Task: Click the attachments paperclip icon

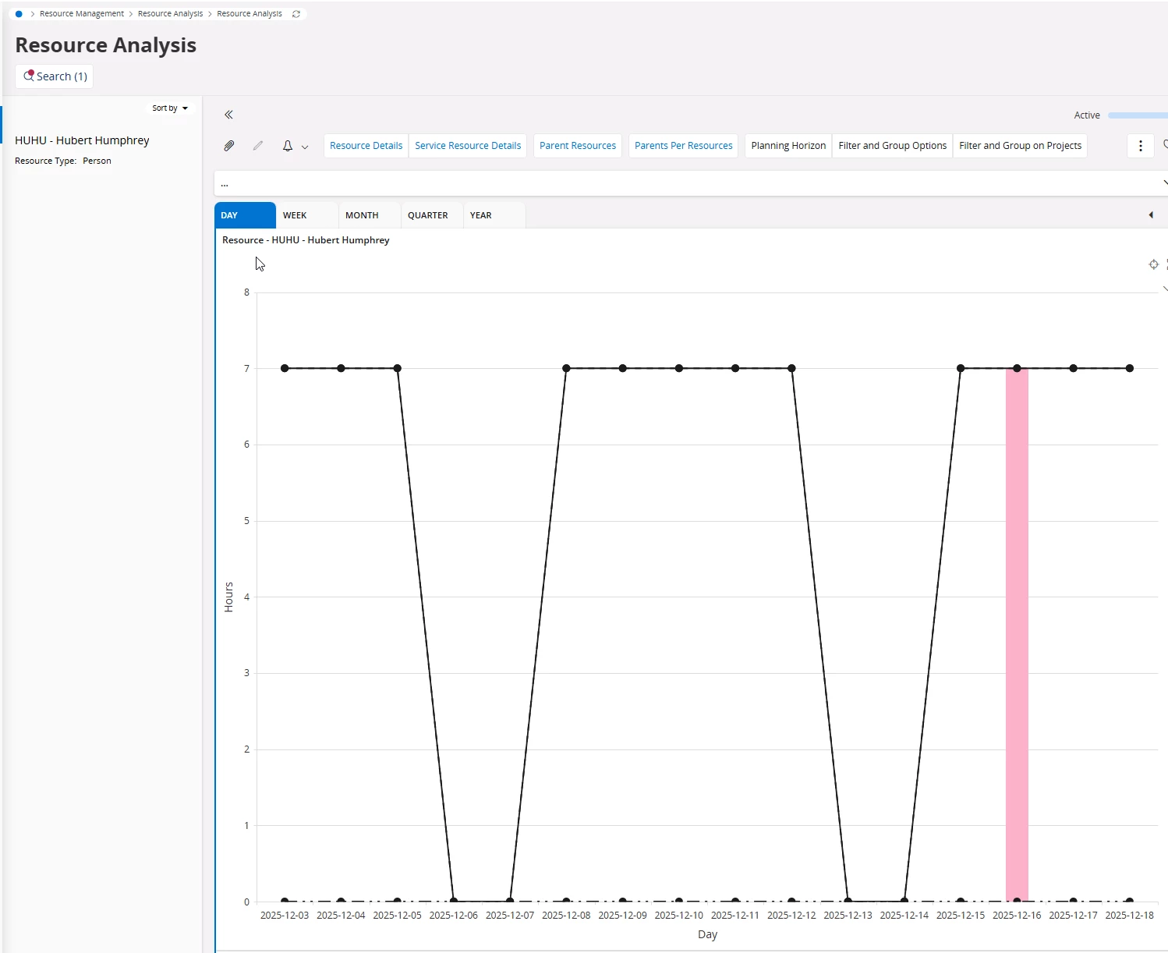Action: (x=229, y=146)
